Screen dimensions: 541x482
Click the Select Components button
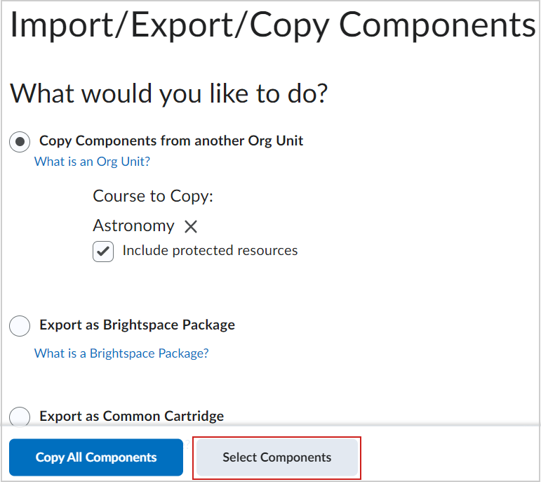tap(276, 457)
